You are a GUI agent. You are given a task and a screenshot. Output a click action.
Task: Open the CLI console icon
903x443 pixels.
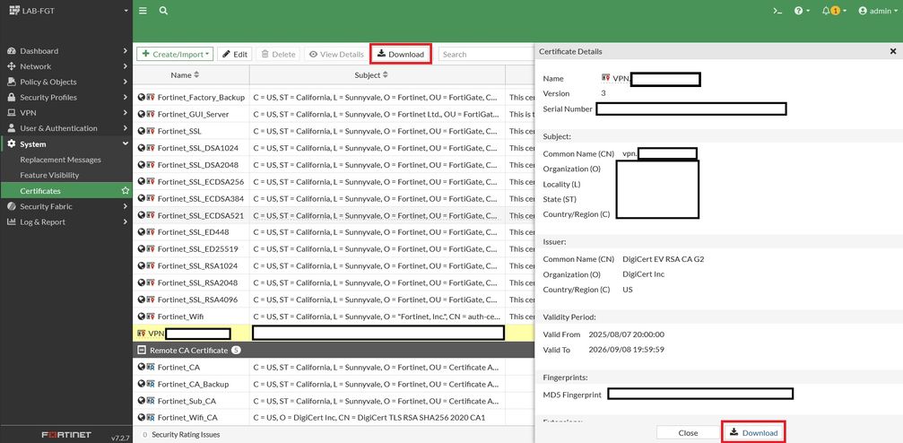[777, 11]
